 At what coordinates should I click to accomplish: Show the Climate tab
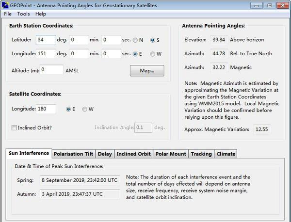click(x=226, y=154)
